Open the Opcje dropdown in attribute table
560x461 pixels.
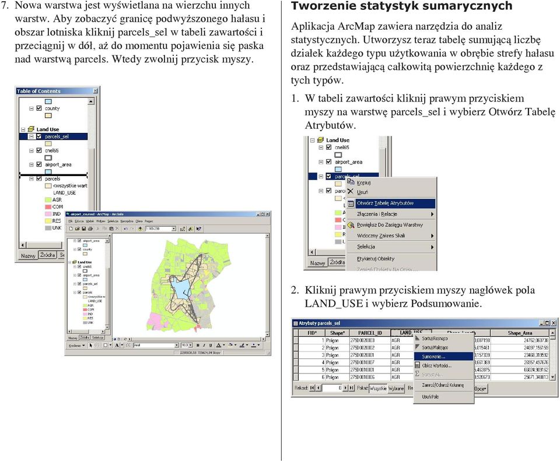point(481,389)
